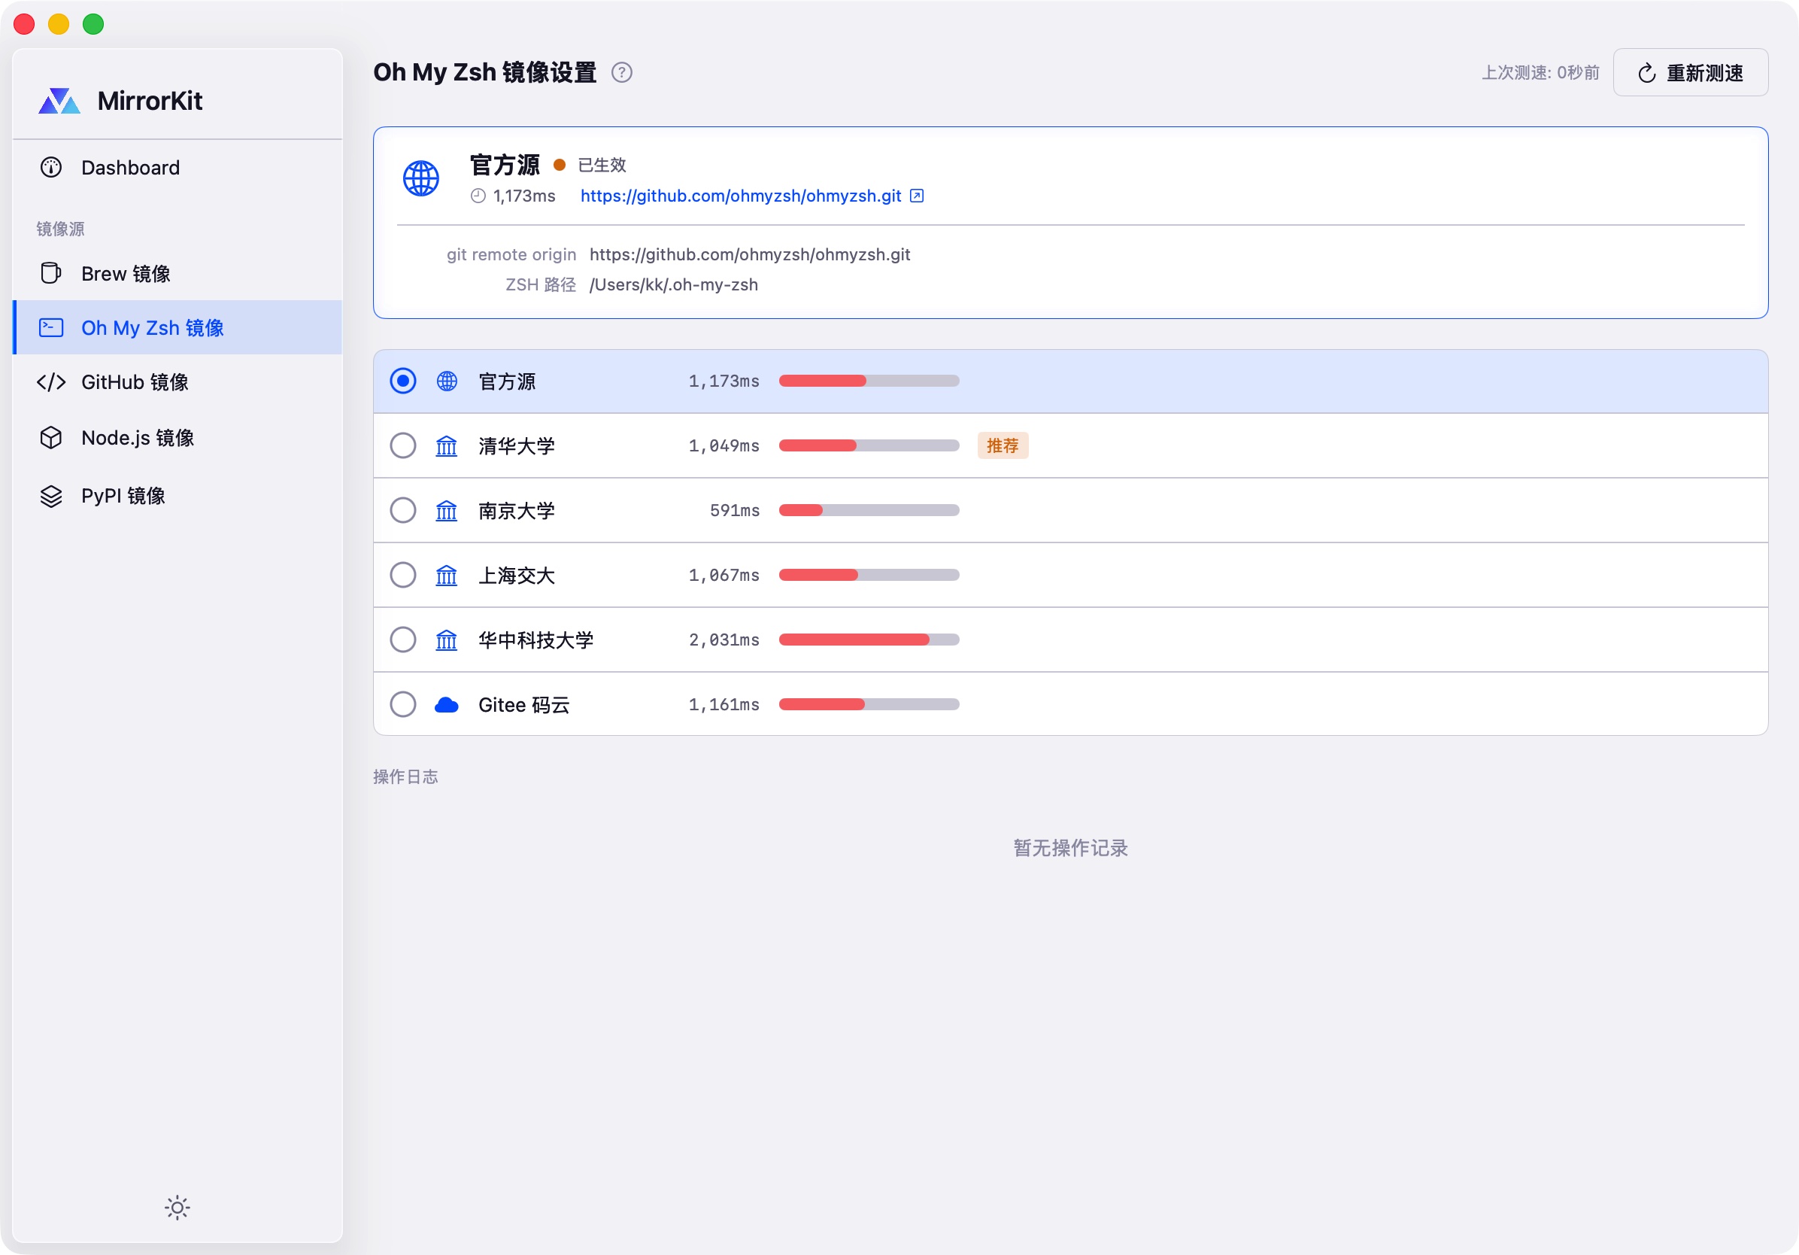The width and height of the screenshot is (1799, 1255).
Task: Click the 1,049ms latency value
Action: (724, 446)
